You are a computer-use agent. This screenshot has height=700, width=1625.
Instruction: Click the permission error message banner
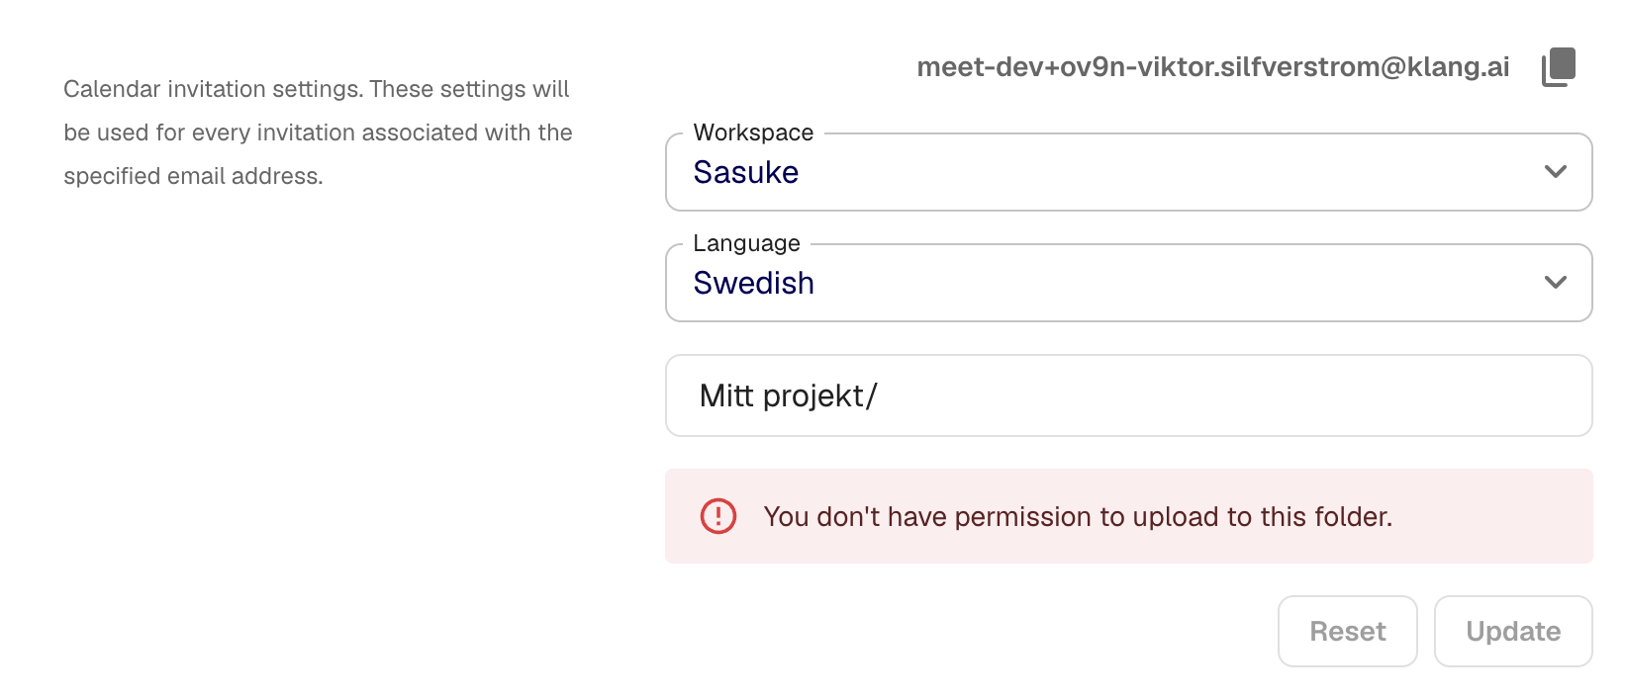(x=1128, y=516)
